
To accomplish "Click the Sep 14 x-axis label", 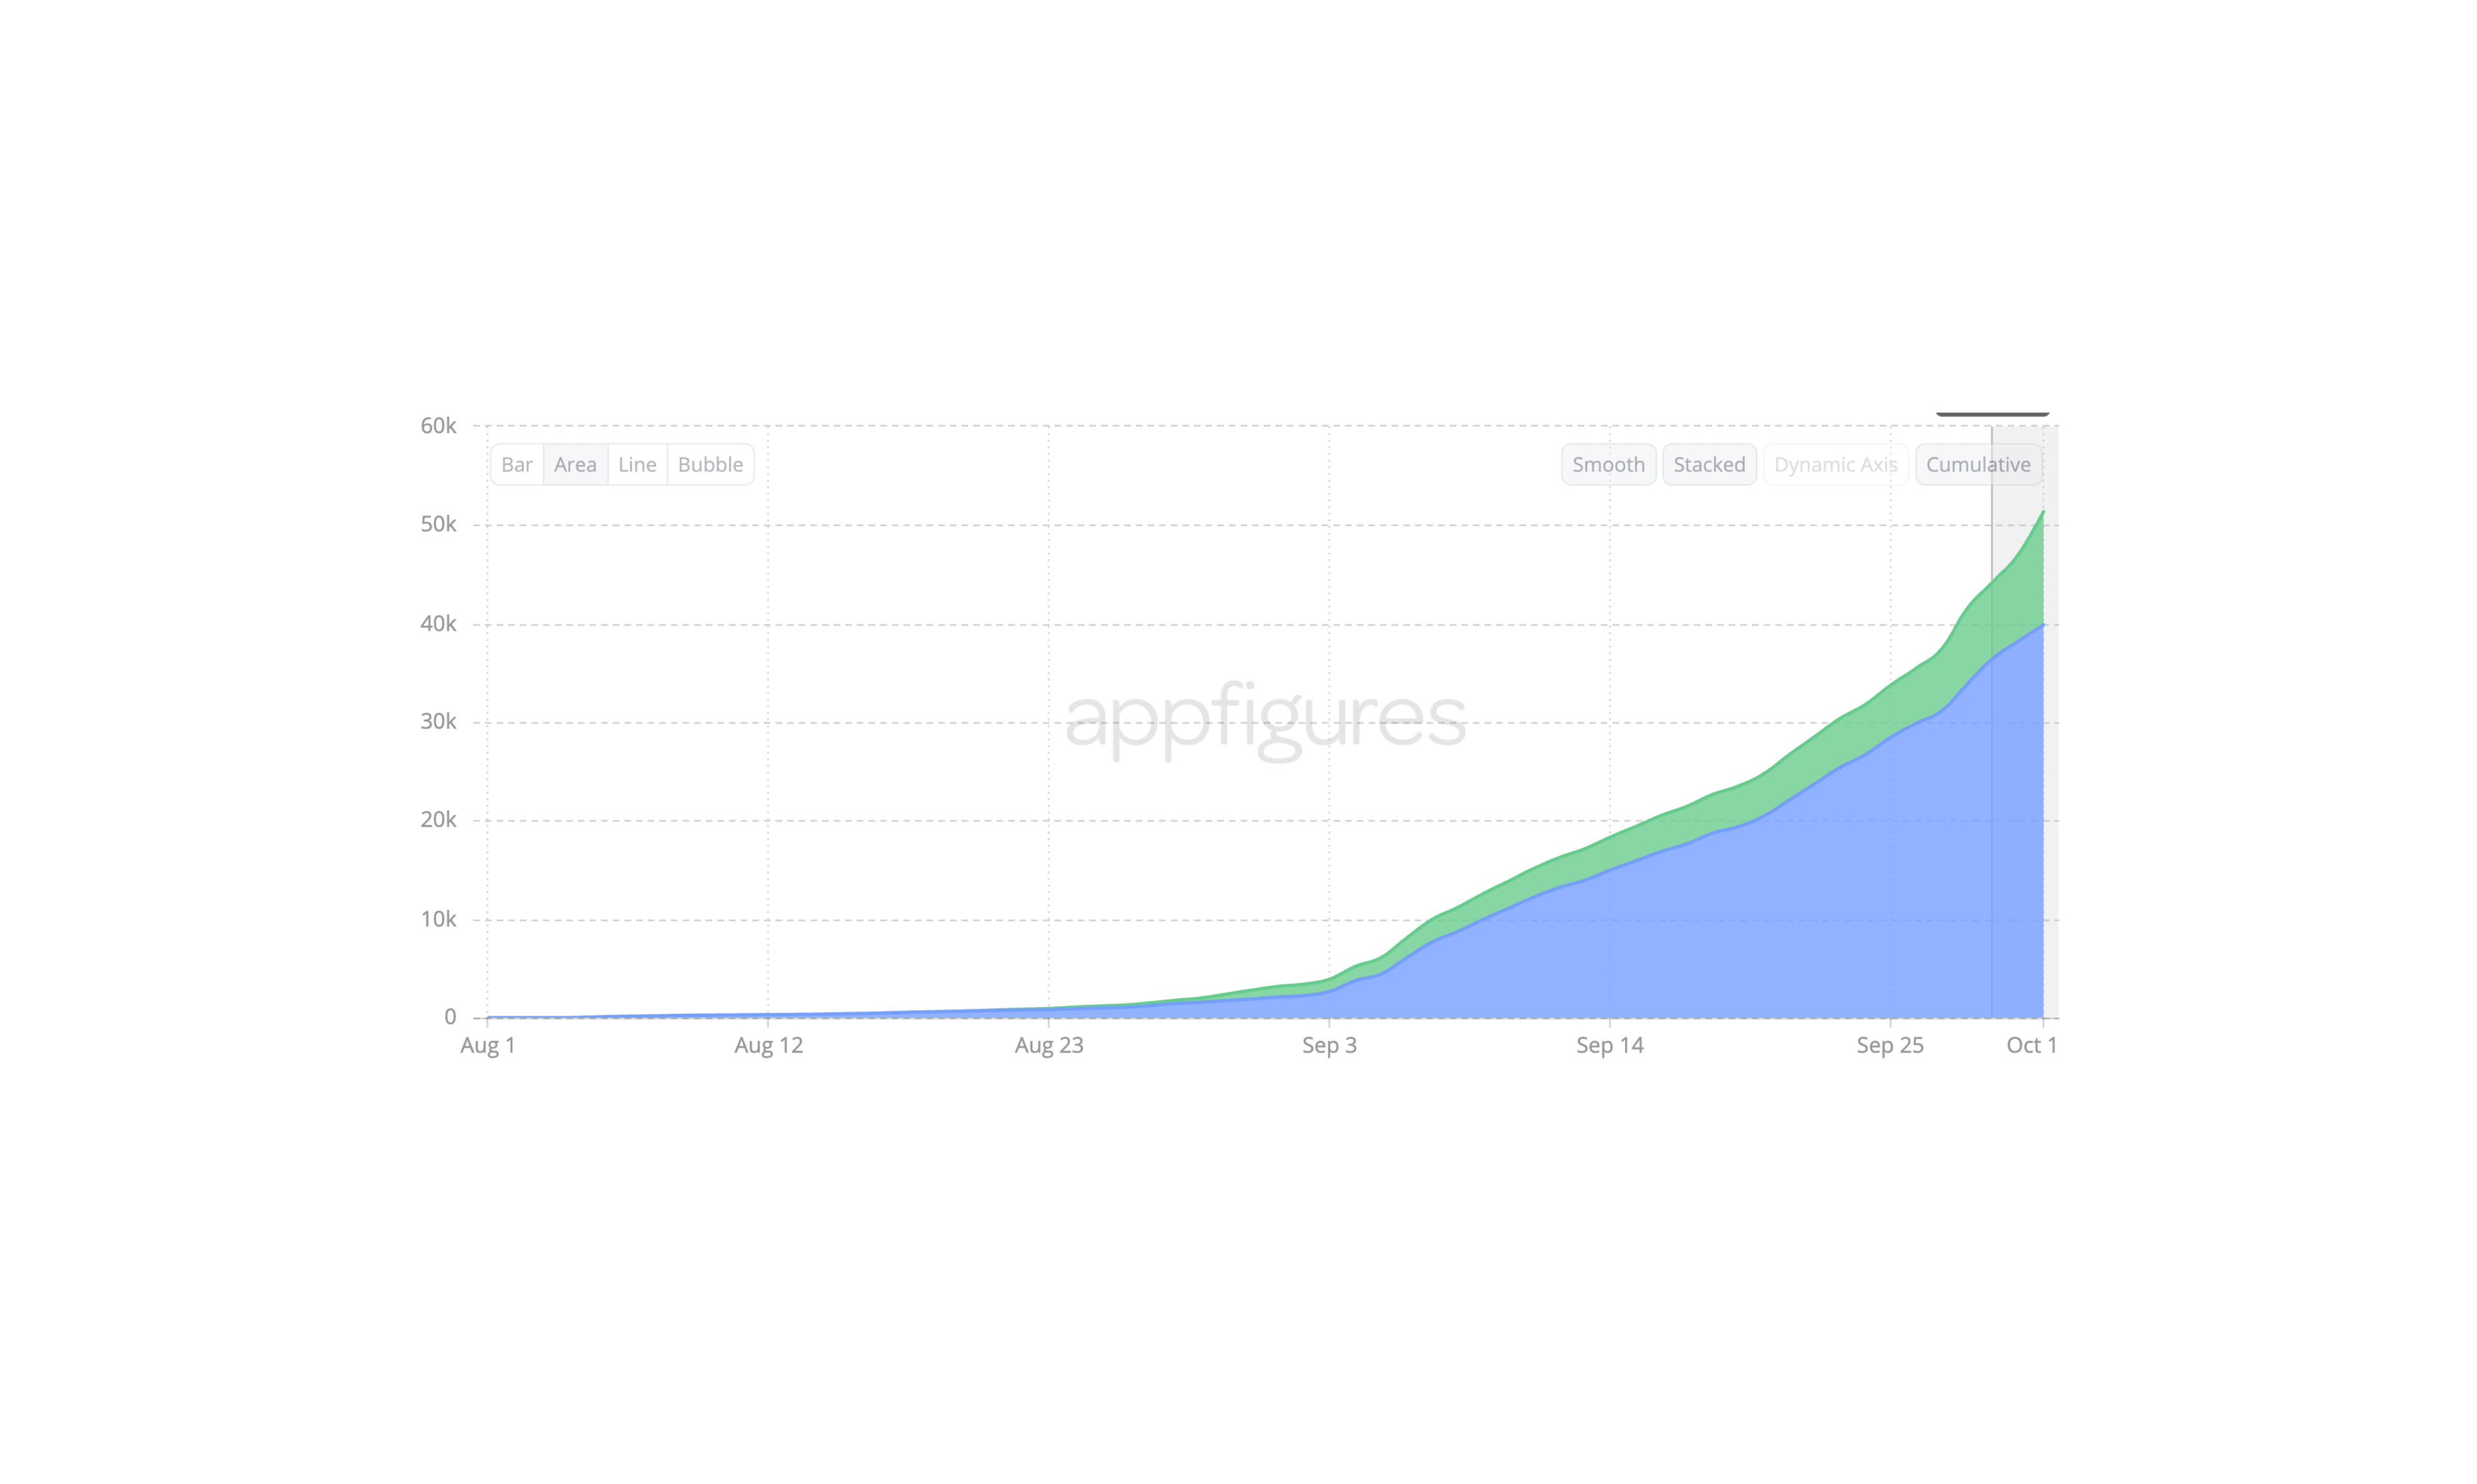I will pos(1609,1046).
